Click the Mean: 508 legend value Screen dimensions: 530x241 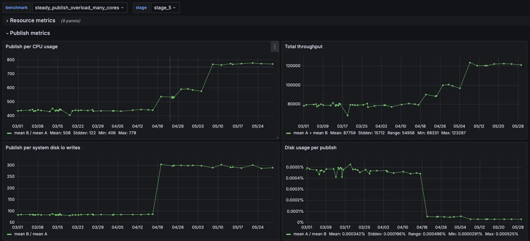coord(60,133)
